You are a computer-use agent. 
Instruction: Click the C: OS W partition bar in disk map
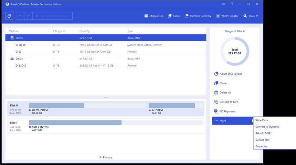click(x=87, y=106)
